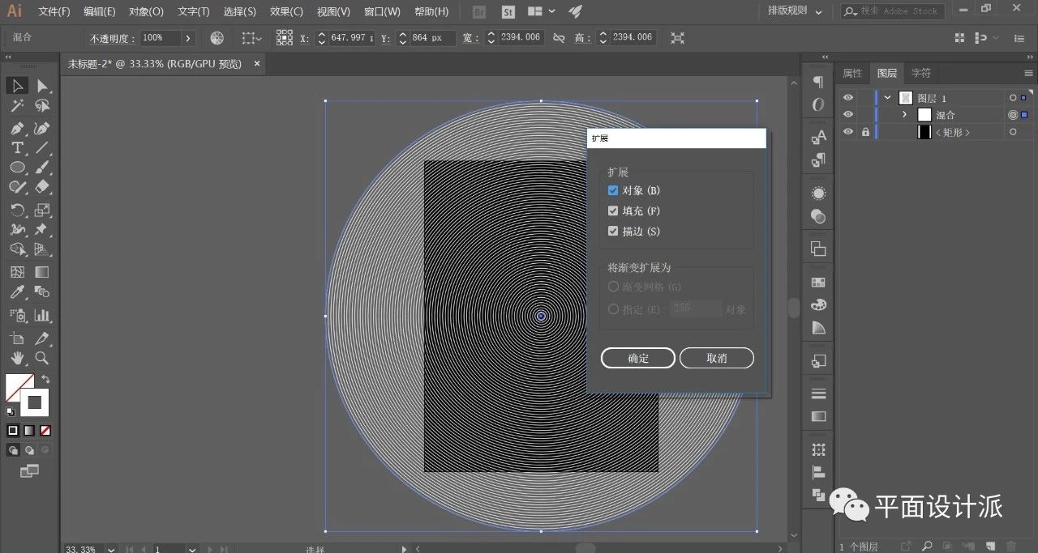Open the Bridge (Br) shortcut

pyautogui.click(x=479, y=12)
